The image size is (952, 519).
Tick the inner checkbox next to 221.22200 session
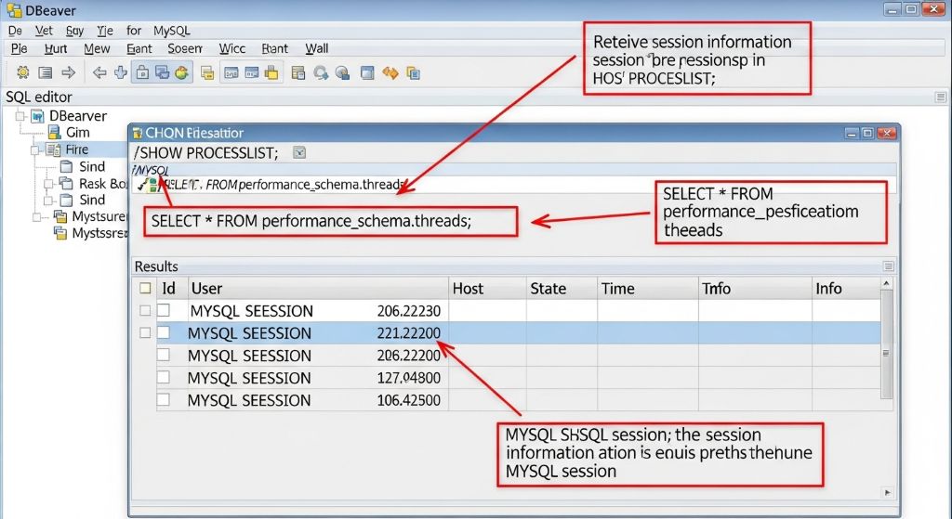pyautogui.click(x=164, y=332)
